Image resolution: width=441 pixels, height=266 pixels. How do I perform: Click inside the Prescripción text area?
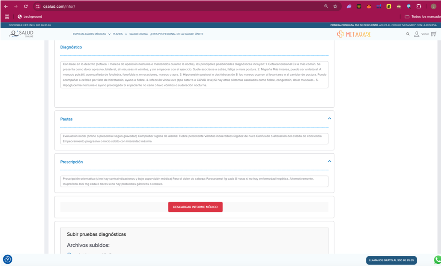coord(194,181)
